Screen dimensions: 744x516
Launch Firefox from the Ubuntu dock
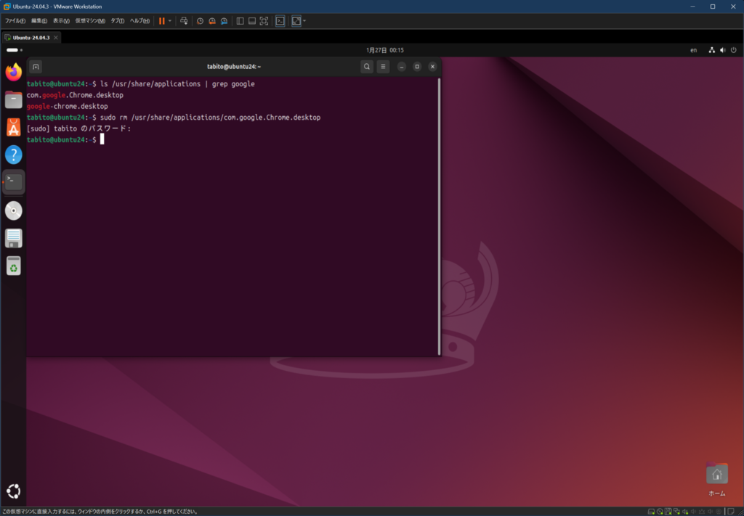[x=14, y=72]
